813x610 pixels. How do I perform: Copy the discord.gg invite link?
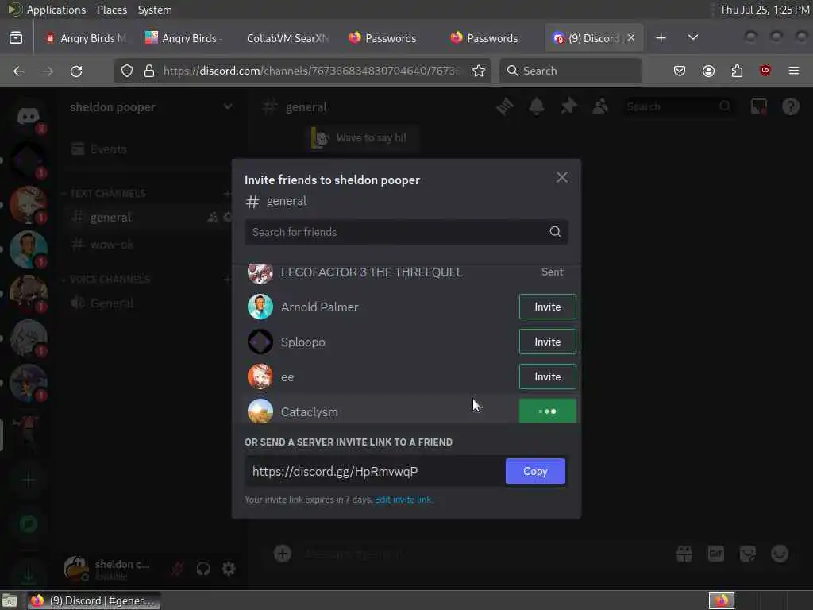pyautogui.click(x=535, y=471)
